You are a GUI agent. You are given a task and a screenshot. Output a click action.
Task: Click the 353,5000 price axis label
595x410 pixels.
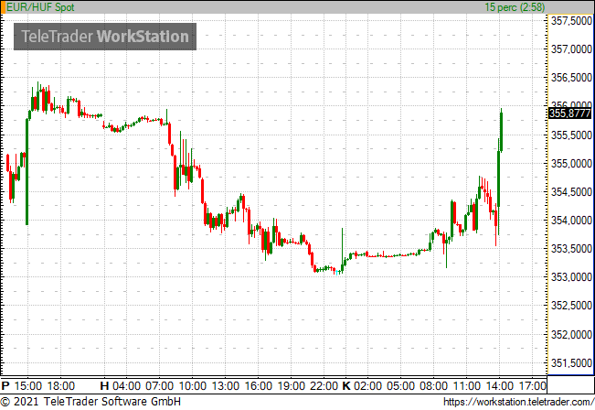tap(571, 249)
